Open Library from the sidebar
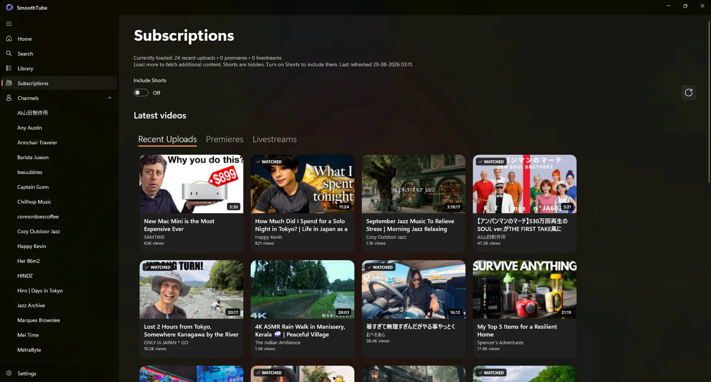Viewport: 711px width, 382px height. pos(59,68)
